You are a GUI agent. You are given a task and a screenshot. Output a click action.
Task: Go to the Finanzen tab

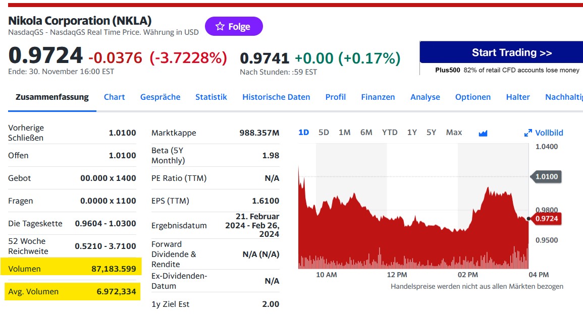tap(378, 97)
